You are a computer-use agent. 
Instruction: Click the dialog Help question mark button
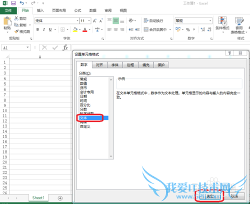tap(229, 53)
